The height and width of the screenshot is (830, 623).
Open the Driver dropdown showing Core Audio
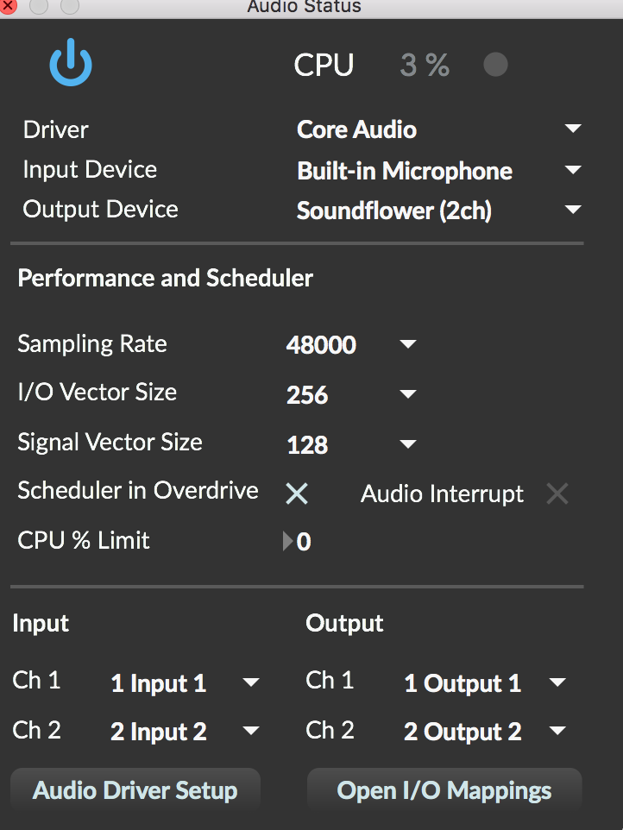(x=439, y=129)
